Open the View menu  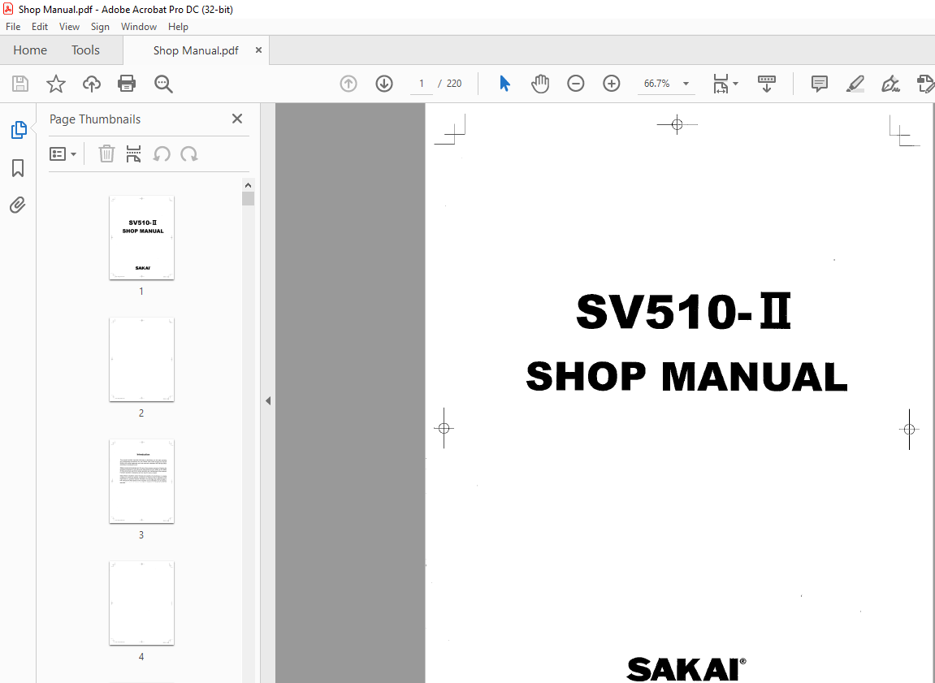point(69,27)
